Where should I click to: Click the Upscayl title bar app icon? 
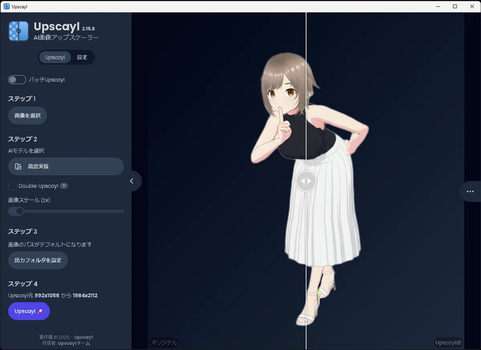tap(6, 6)
